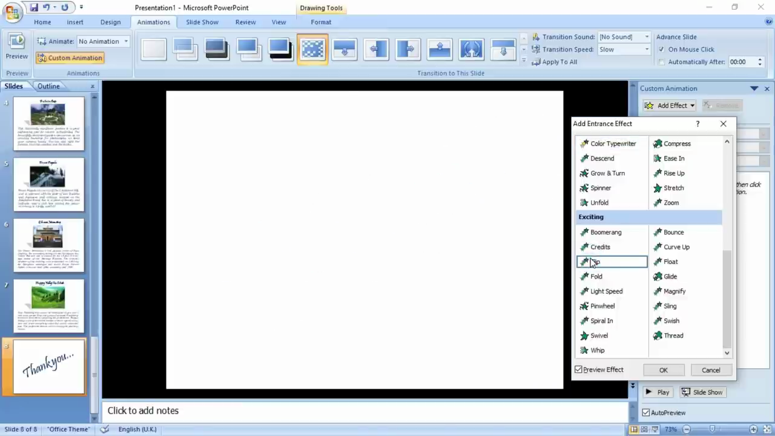Screen dimensions: 775x436
Task: Open the Insert ribbon tab
Action: click(75, 22)
